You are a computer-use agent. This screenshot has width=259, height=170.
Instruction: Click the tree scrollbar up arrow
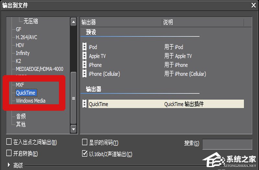point(73,22)
